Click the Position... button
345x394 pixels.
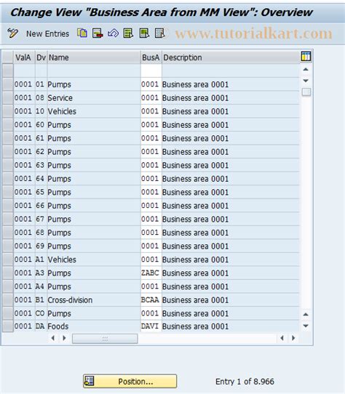[x=130, y=381]
